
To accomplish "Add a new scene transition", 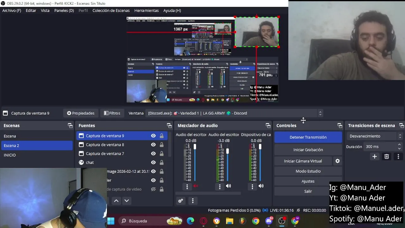I will click(375, 157).
